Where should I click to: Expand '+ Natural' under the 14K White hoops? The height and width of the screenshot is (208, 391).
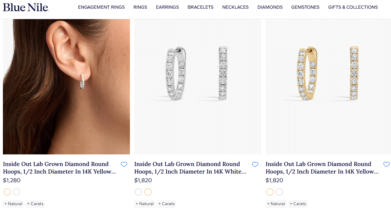coord(145,204)
